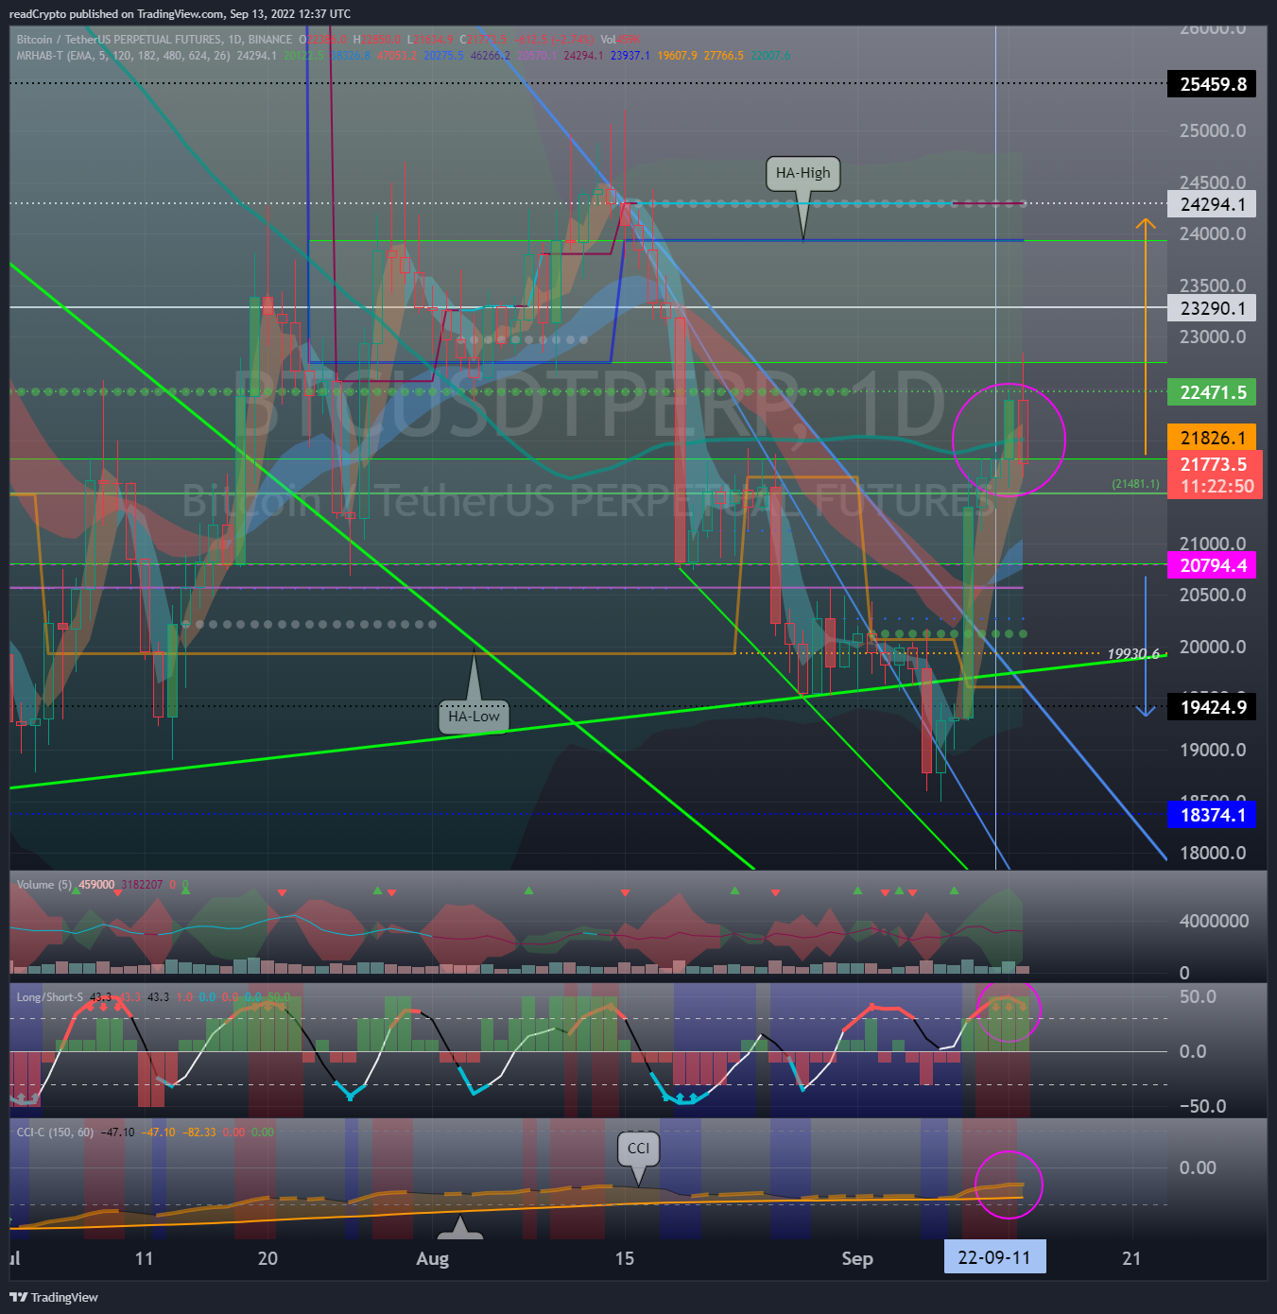This screenshot has width=1277, height=1314.
Task: Select the 23290.1 price label
Action: (1213, 308)
